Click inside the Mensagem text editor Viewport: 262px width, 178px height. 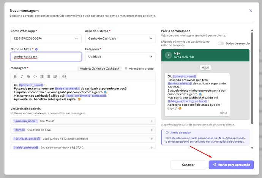[83, 92]
